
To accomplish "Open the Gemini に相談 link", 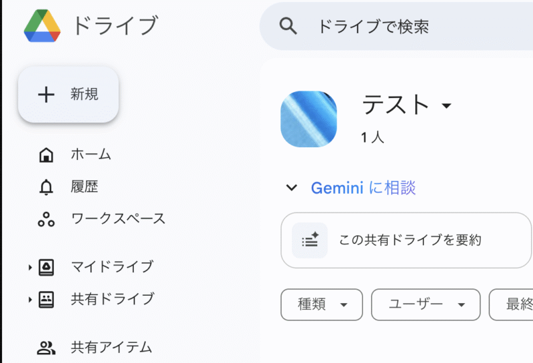I will (x=363, y=188).
